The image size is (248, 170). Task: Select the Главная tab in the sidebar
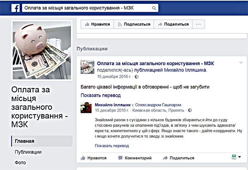click(x=42, y=141)
